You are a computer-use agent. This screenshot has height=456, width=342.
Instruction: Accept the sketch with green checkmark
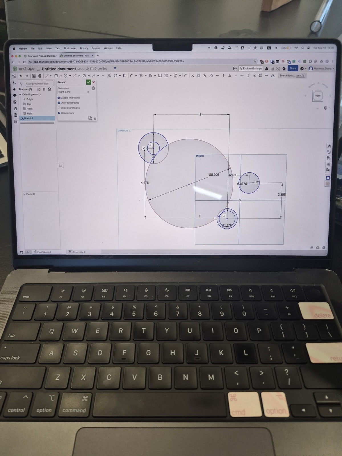point(88,82)
